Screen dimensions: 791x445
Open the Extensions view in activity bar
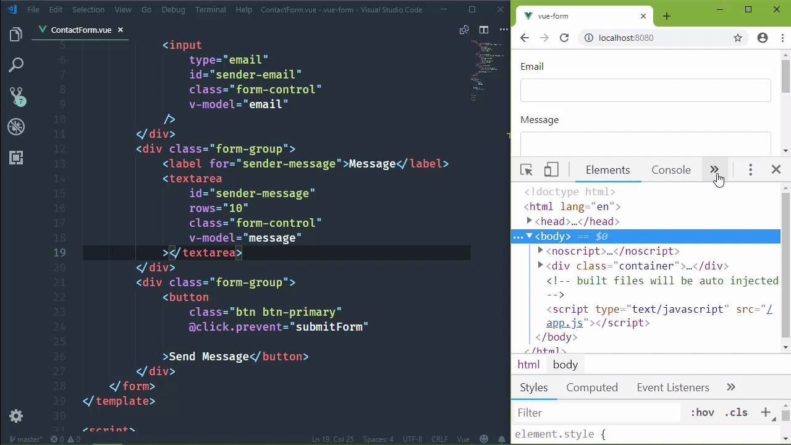(16, 158)
